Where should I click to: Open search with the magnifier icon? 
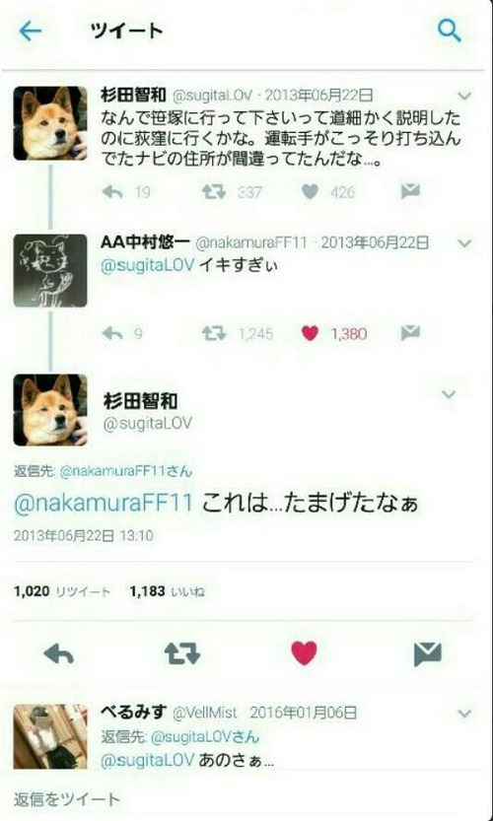tap(449, 32)
